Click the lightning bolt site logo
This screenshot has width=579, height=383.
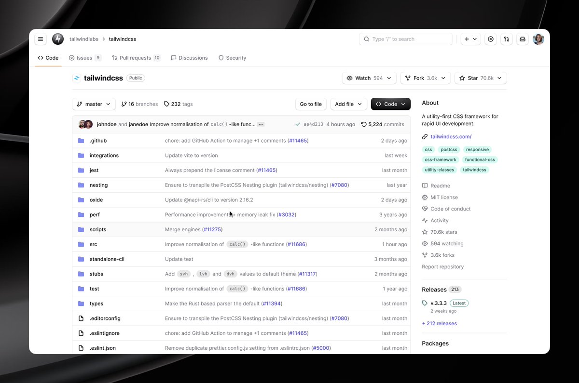(58, 39)
